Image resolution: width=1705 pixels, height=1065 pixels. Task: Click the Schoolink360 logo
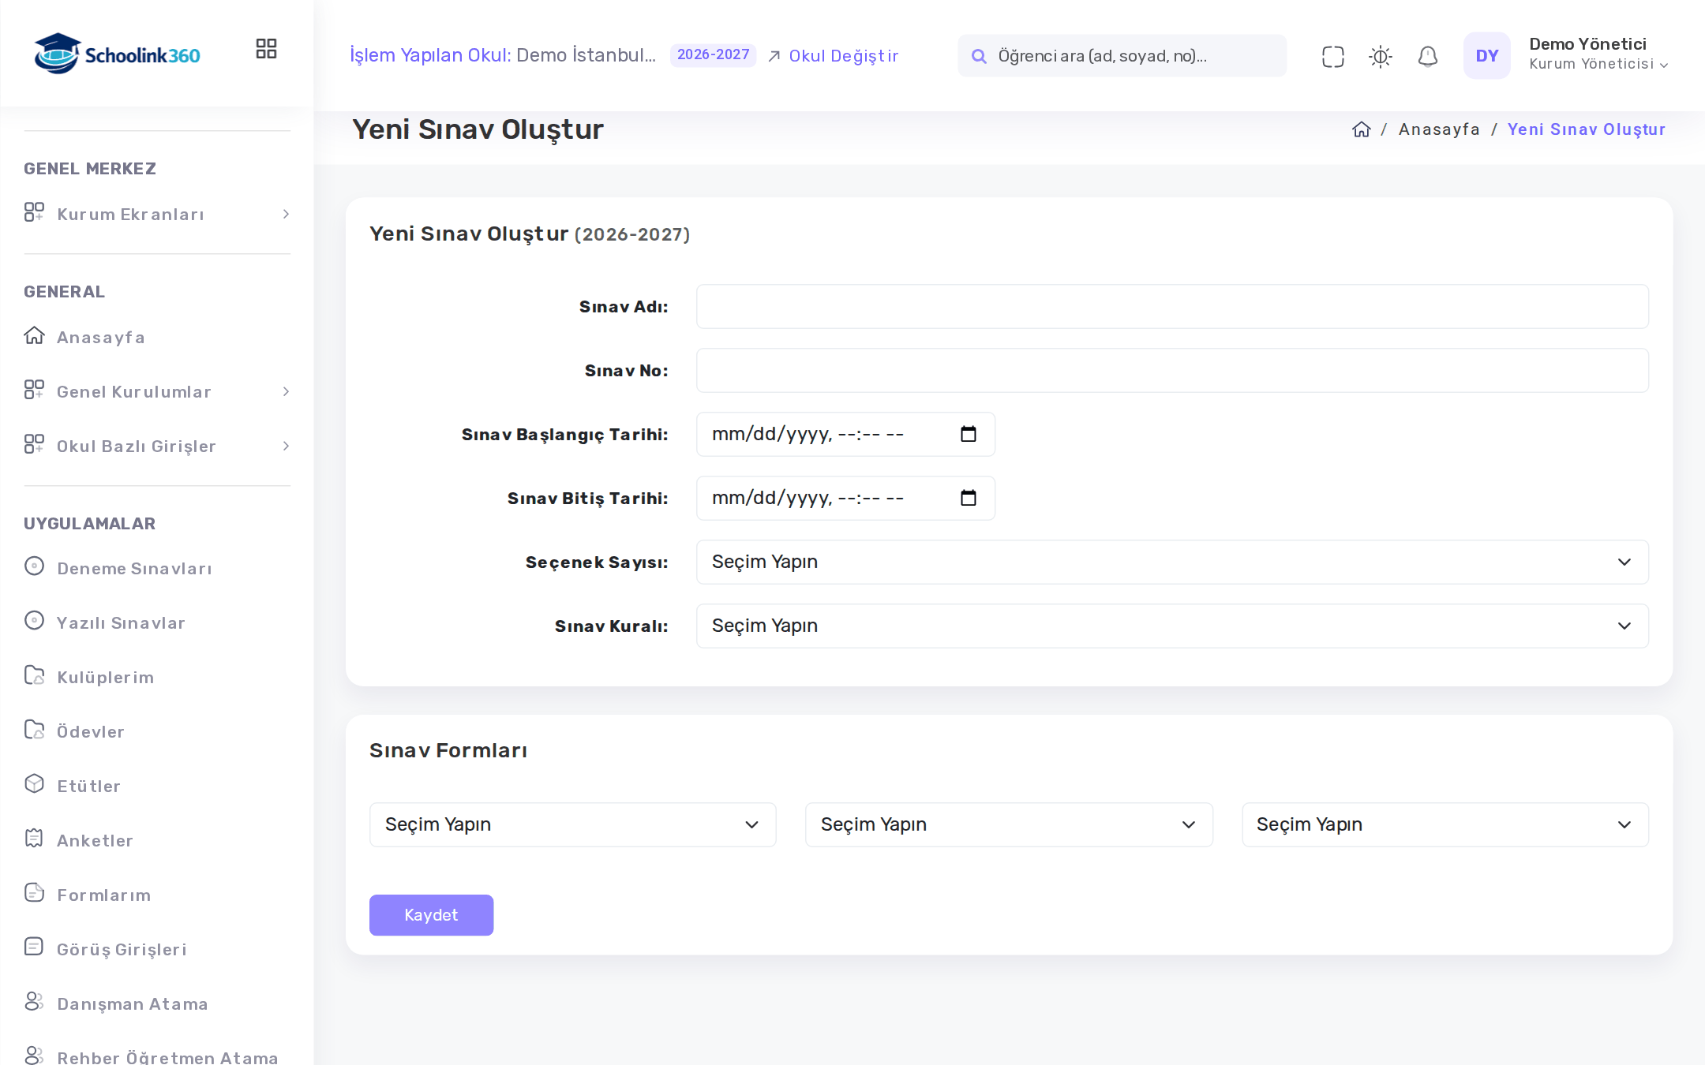(117, 54)
